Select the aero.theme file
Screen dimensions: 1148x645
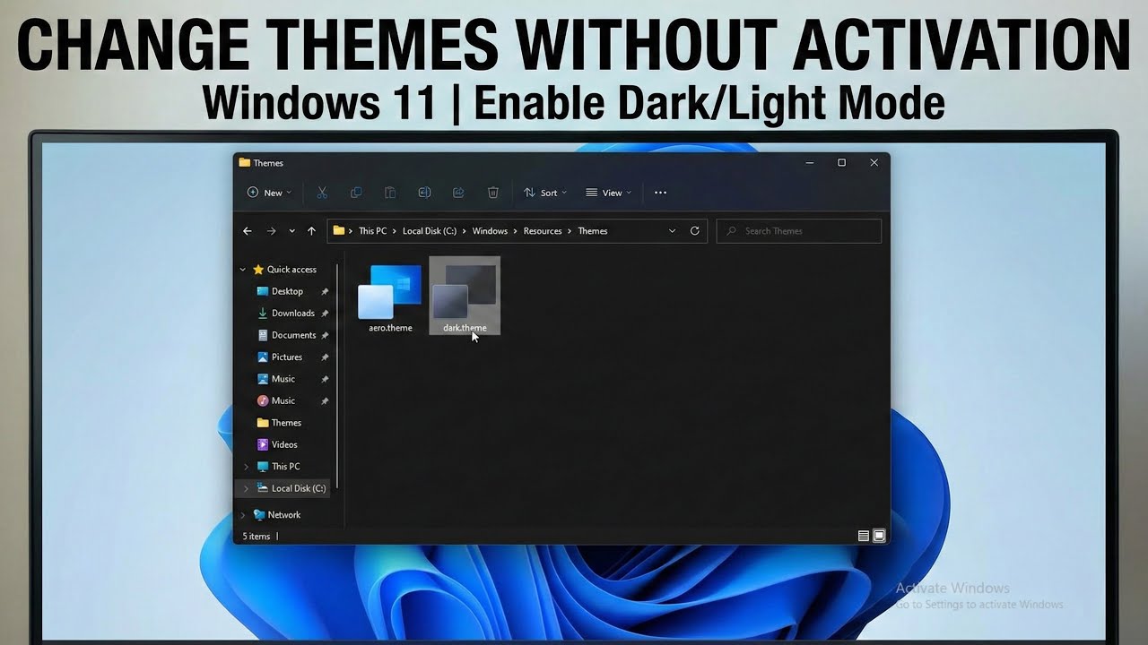[390, 297]
